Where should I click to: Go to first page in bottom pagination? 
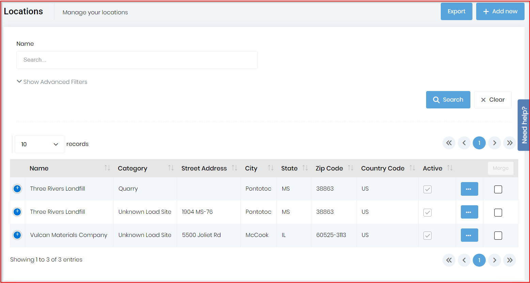449,260
